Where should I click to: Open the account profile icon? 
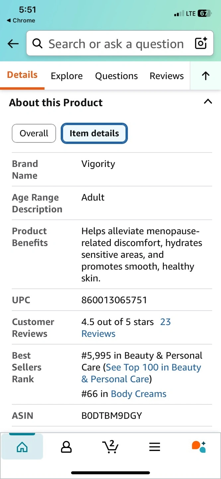click(66, 447)
